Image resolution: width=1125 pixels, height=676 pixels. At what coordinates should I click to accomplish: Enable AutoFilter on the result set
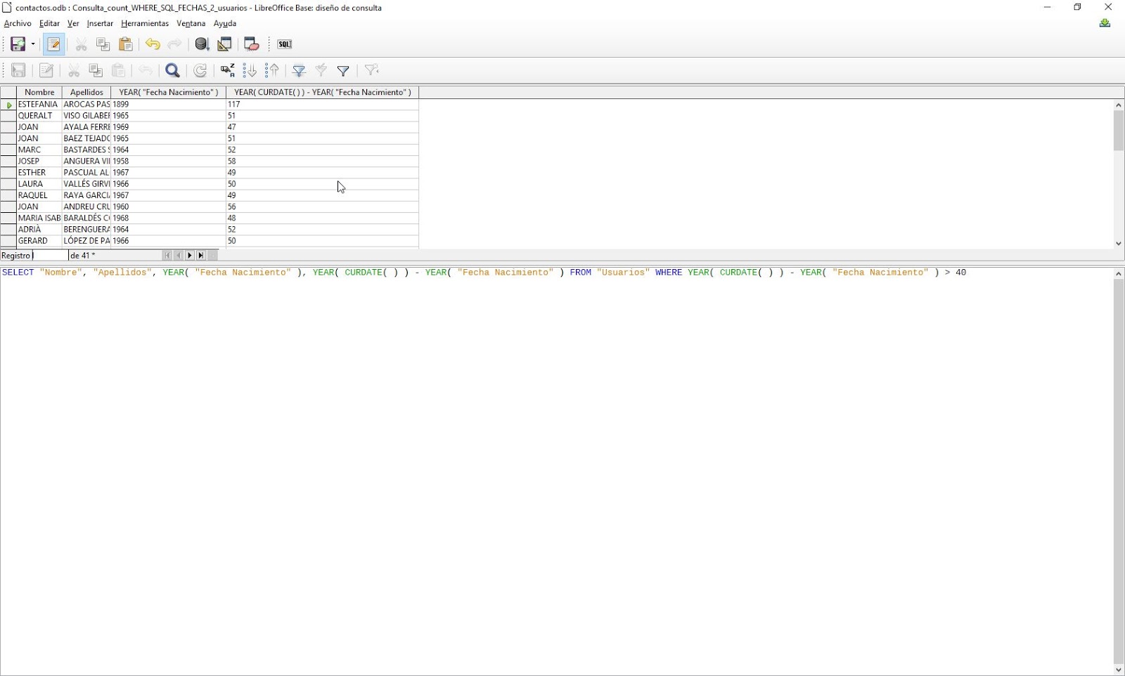(299, 70)
